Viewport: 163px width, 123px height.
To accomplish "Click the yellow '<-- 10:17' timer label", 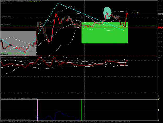I will tap(135, 13).
